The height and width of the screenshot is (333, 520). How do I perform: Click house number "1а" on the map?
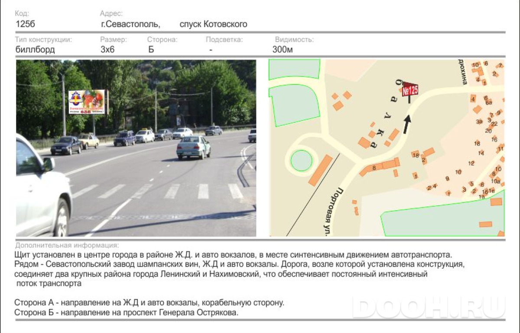(x=481, y=196)
